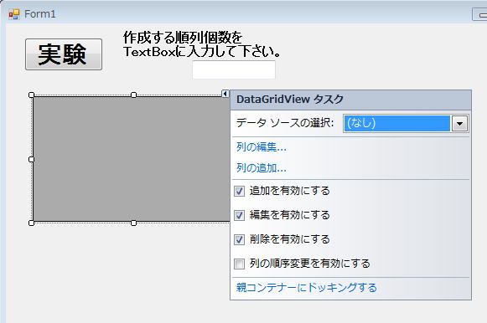Click the empty TextBox input field
Viewport: 487px width, 323px height.
234,69
